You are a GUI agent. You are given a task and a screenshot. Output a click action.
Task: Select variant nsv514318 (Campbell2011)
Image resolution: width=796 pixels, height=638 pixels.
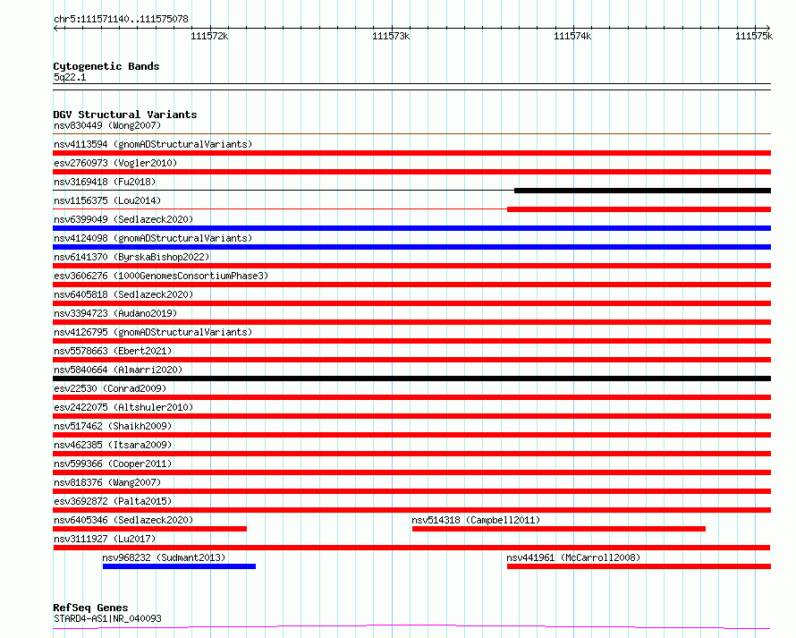pyautogui.click(x=476, y=520)
